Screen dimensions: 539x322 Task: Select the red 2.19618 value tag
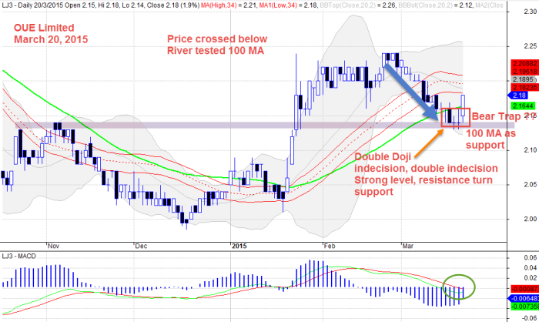click(525, 72)
